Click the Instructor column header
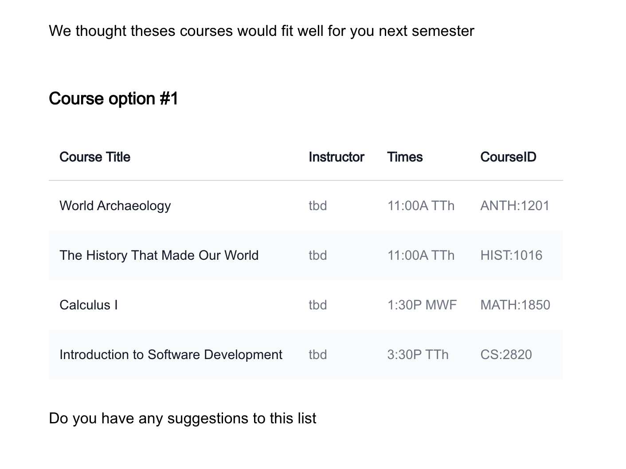 [336, 157]
